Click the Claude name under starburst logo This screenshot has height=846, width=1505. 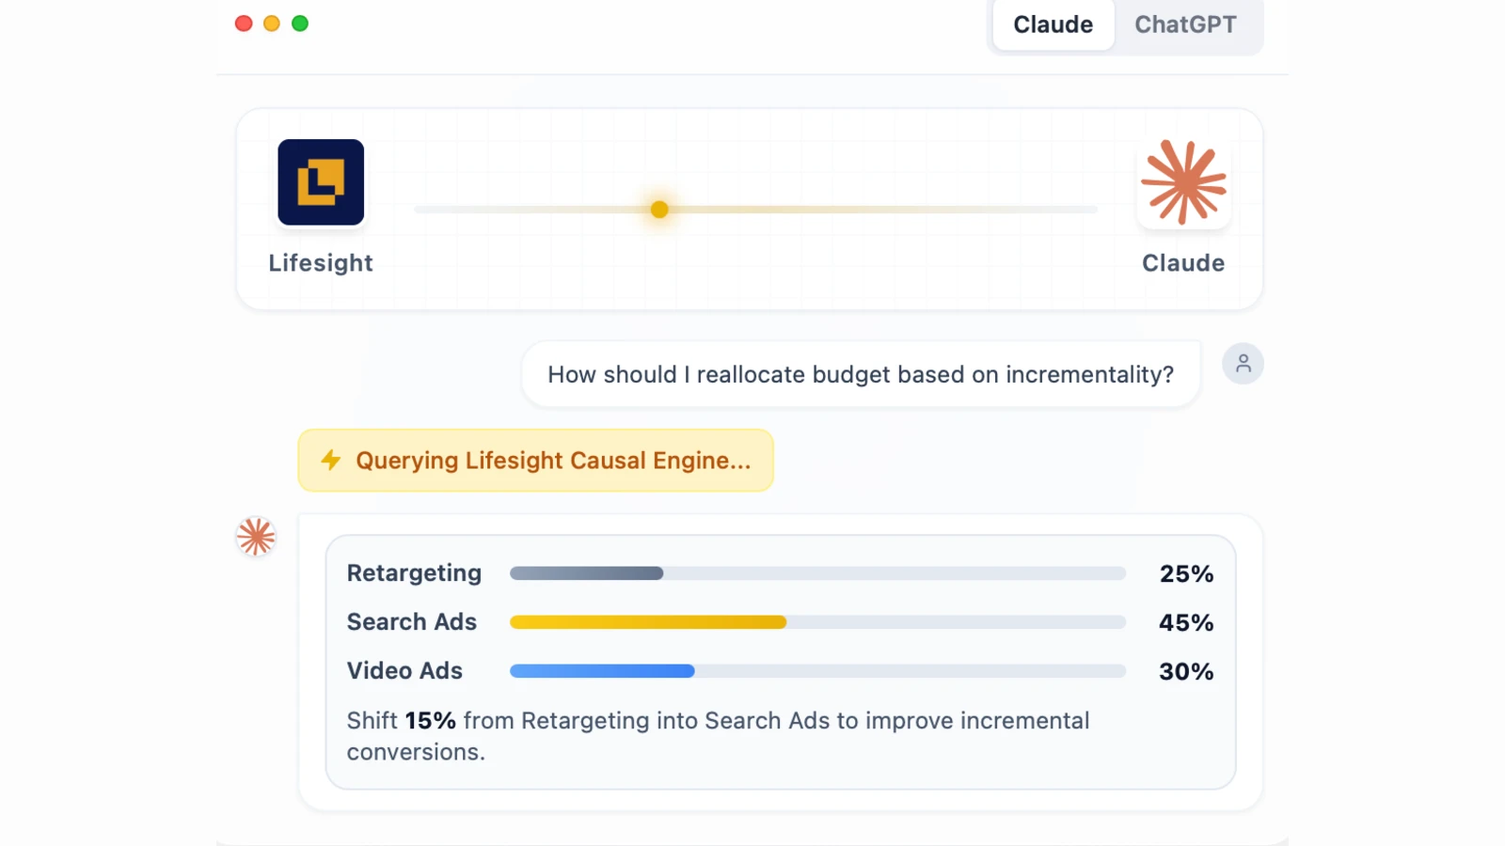tap(1183, 263)
